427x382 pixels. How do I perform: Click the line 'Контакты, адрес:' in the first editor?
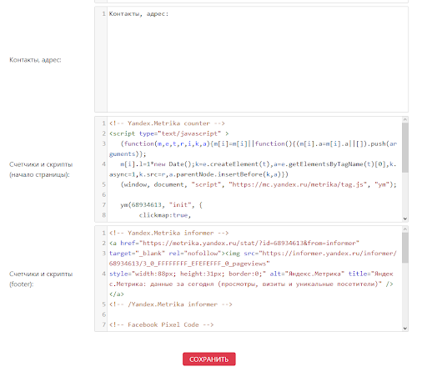138,14
